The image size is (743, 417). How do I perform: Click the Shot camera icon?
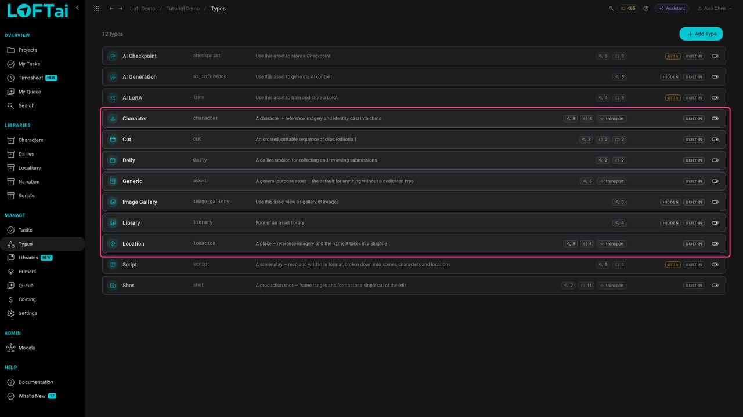[x=113, y=286]
